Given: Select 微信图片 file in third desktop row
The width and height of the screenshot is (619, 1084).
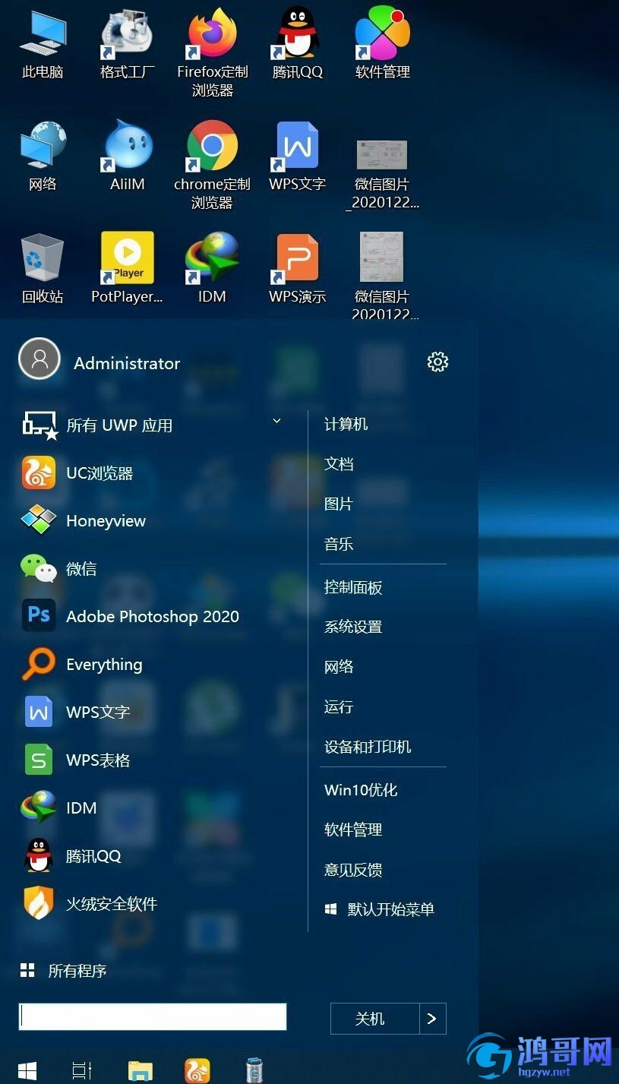Looking at the screenshot, I should pos(383,276).
